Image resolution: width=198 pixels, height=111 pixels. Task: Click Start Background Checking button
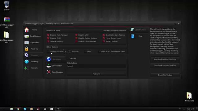165,59
